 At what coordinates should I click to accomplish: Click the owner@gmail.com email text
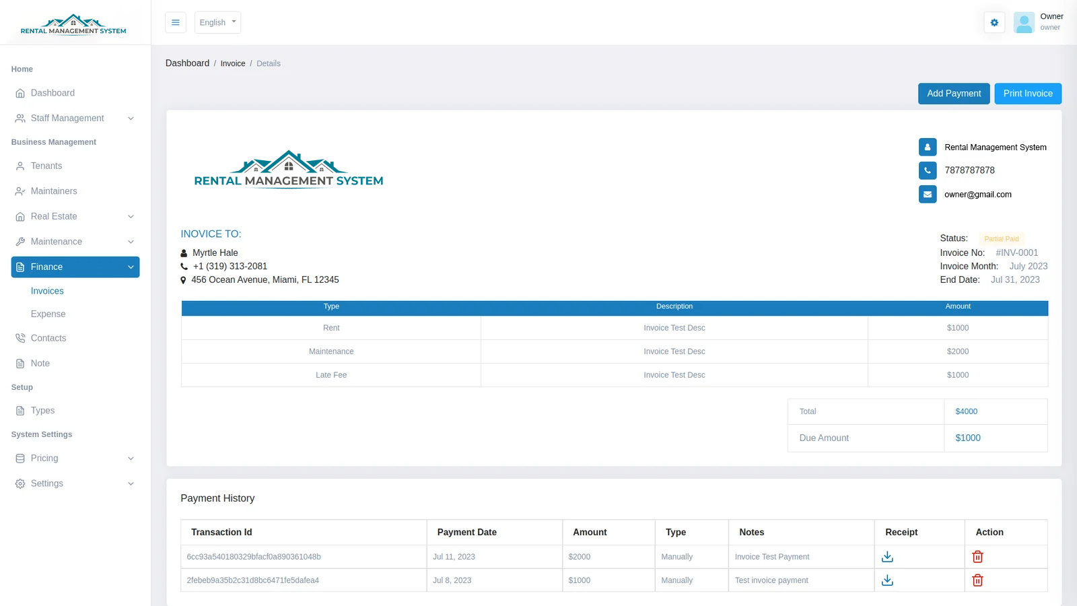977,195
